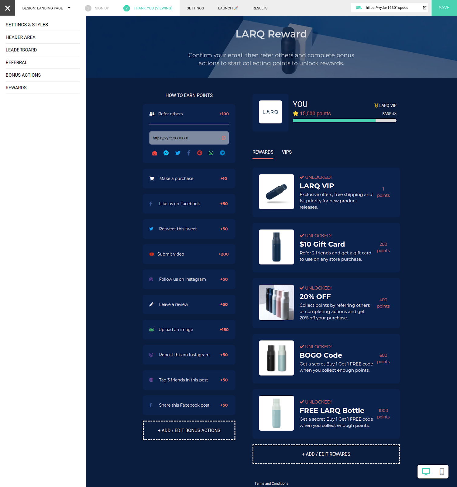Close the design editor with X icon
Viewport: 457px width, 487px height.
point(8,8)
